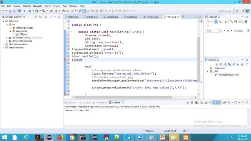Expand the JRE System Library node

(7, 38)
